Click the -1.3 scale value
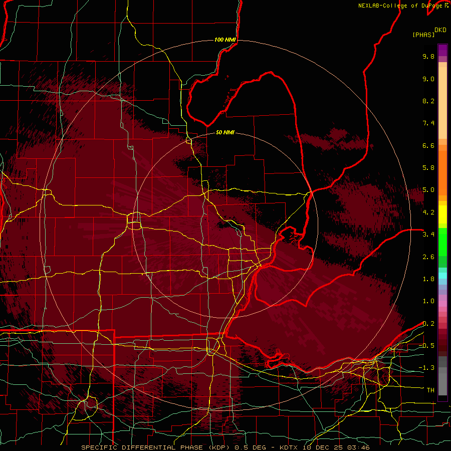Viewport: 451px width, 451px height. 426,368
